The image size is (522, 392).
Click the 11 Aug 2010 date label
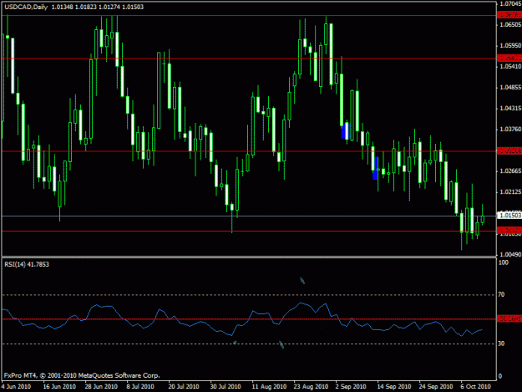click(269, 387)
